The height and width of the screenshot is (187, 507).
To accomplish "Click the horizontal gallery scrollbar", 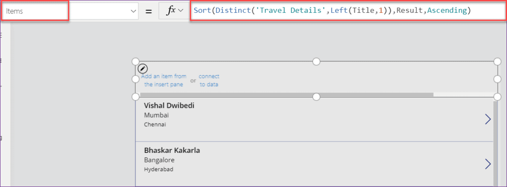I will 287,94.
